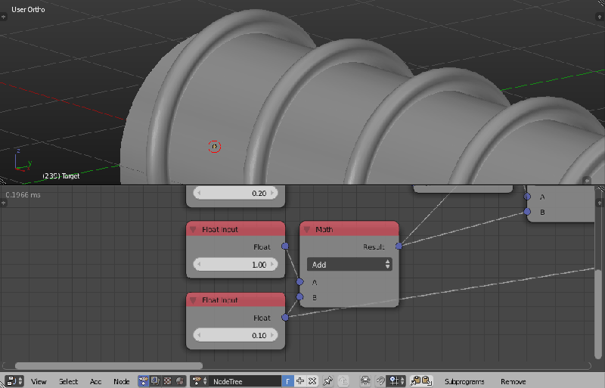
Task: Click the Remove button
Action: 513,381
